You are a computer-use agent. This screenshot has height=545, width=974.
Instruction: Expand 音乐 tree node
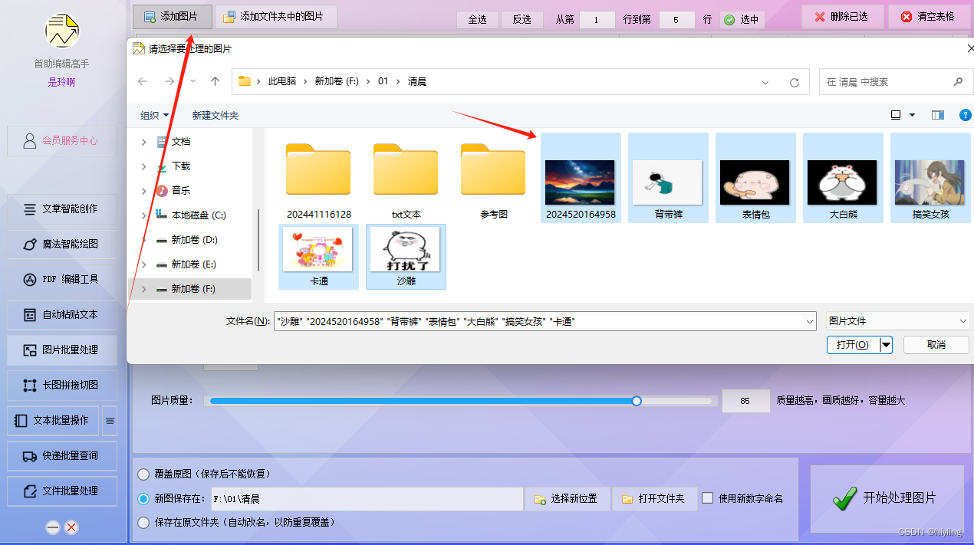tap(143, 191)
